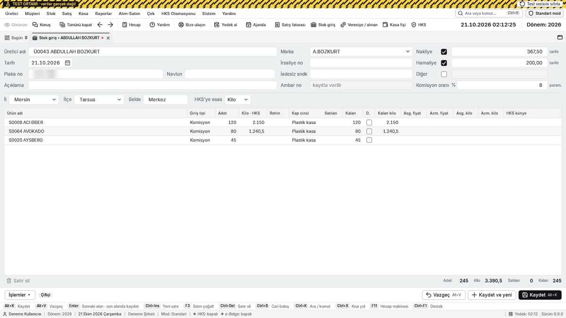Open the HKS'ye esas Kilo dropdown
The width and height of the screenshot is (566, 318).
point(238,100)
